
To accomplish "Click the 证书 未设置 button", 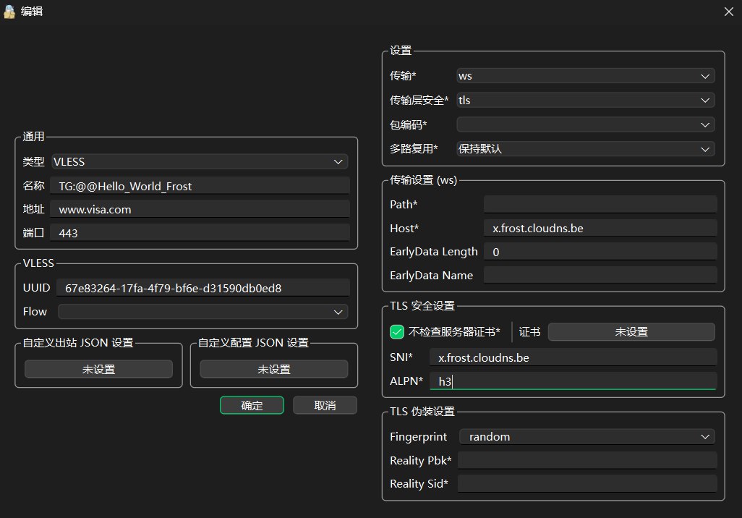I will click(631, 332).
